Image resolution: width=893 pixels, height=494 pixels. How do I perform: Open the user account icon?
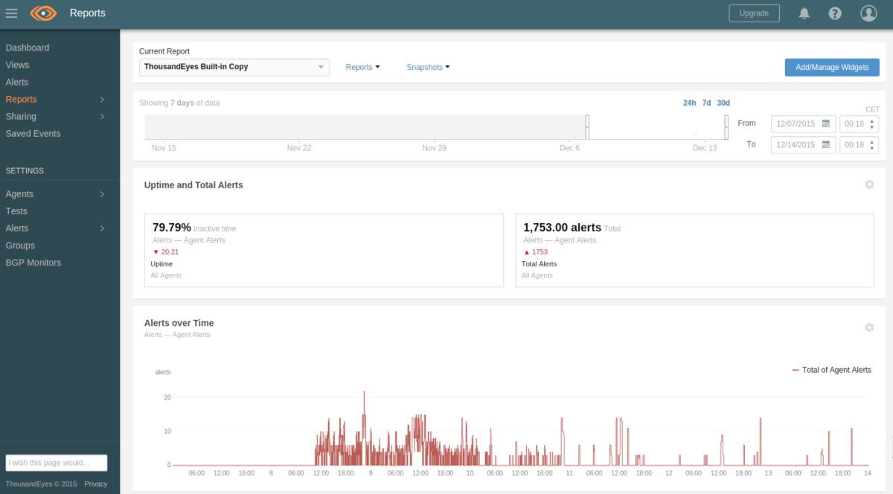coord(869,13)
